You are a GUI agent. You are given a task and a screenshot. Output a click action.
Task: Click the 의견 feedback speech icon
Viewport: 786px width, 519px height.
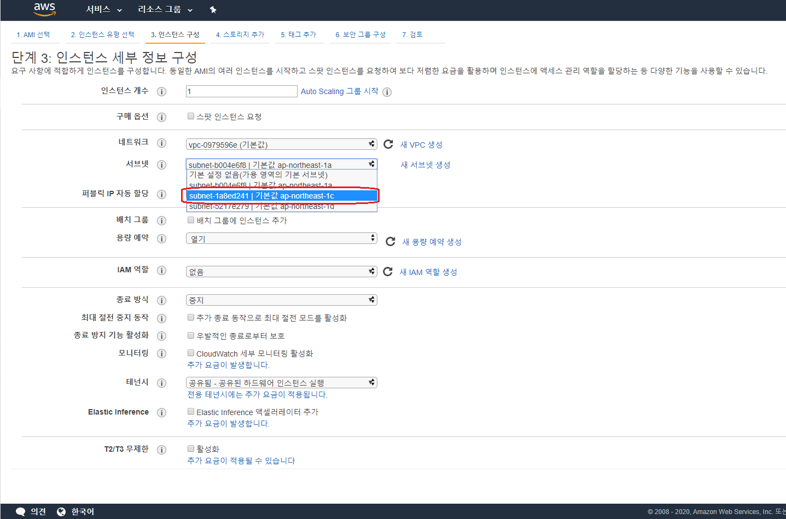(21, 512)
